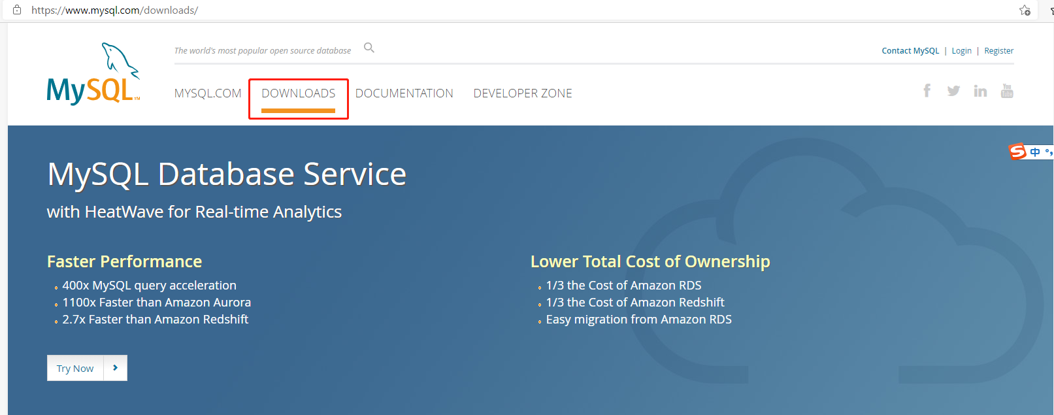Click '400x MySQL query acceleration' text
The image size is (1054, 415).
tap(150, 286)
